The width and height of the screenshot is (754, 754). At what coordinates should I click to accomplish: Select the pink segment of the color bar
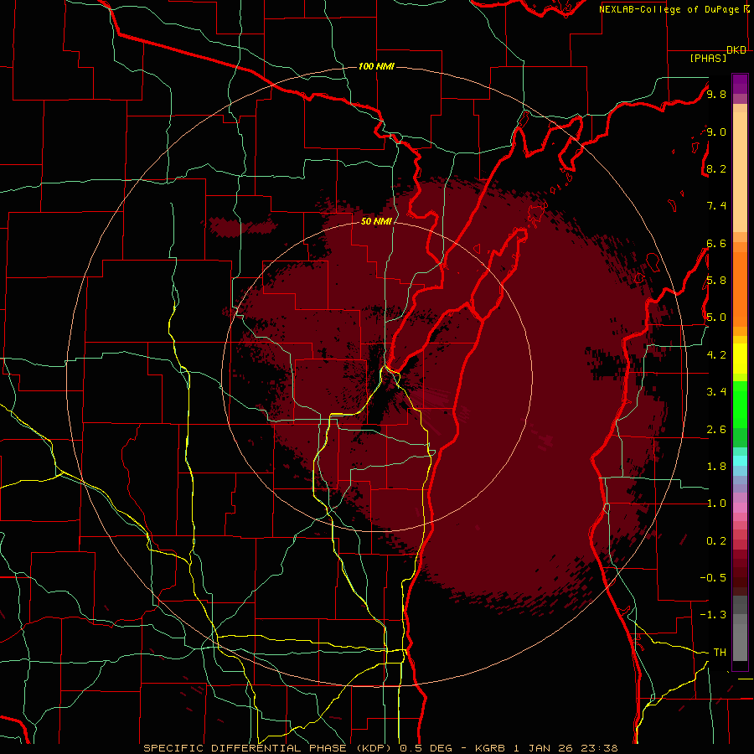coord(740,508)
